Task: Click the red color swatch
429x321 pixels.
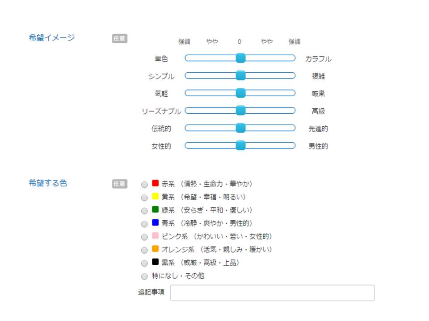Action: pos(155,183)
